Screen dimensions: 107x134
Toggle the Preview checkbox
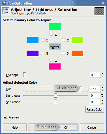[5, 117]
